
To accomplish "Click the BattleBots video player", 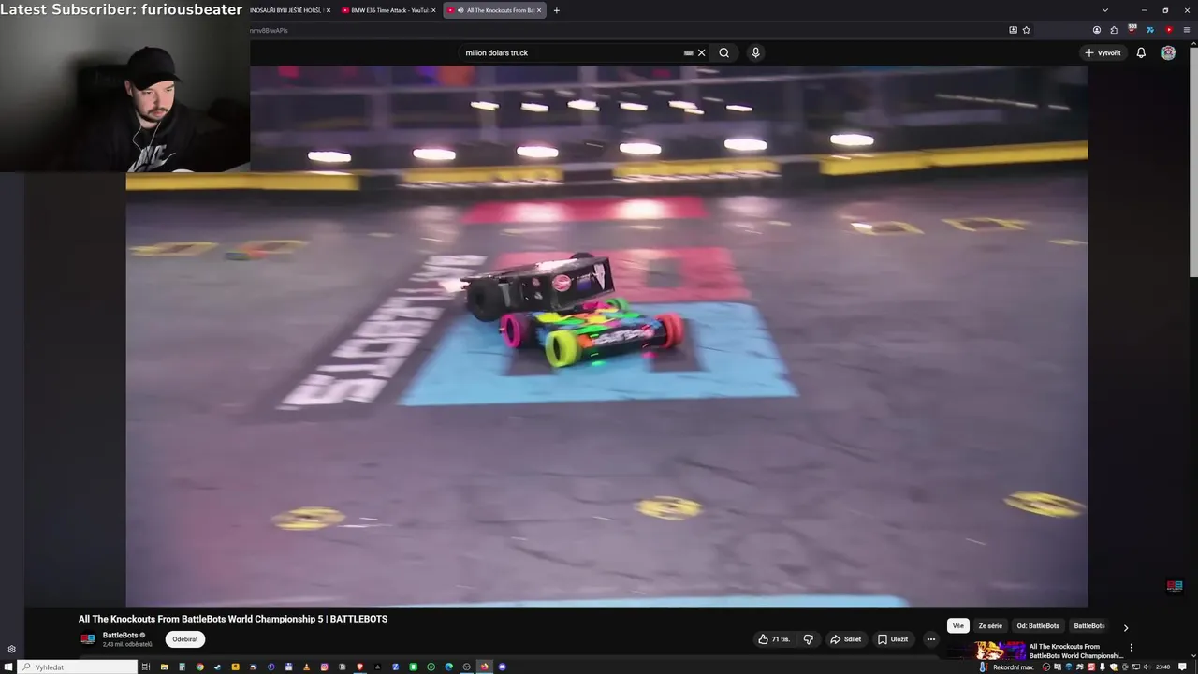I will click(x=606, y=337).
